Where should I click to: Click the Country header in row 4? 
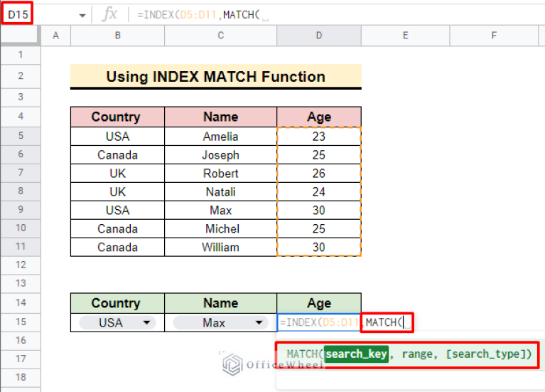[x=117, y=117]
